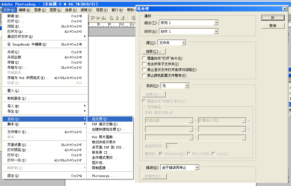This screenshot has width=291, height=186.
Task: Click the distribute top edges icon
Action: coord(133,18)
